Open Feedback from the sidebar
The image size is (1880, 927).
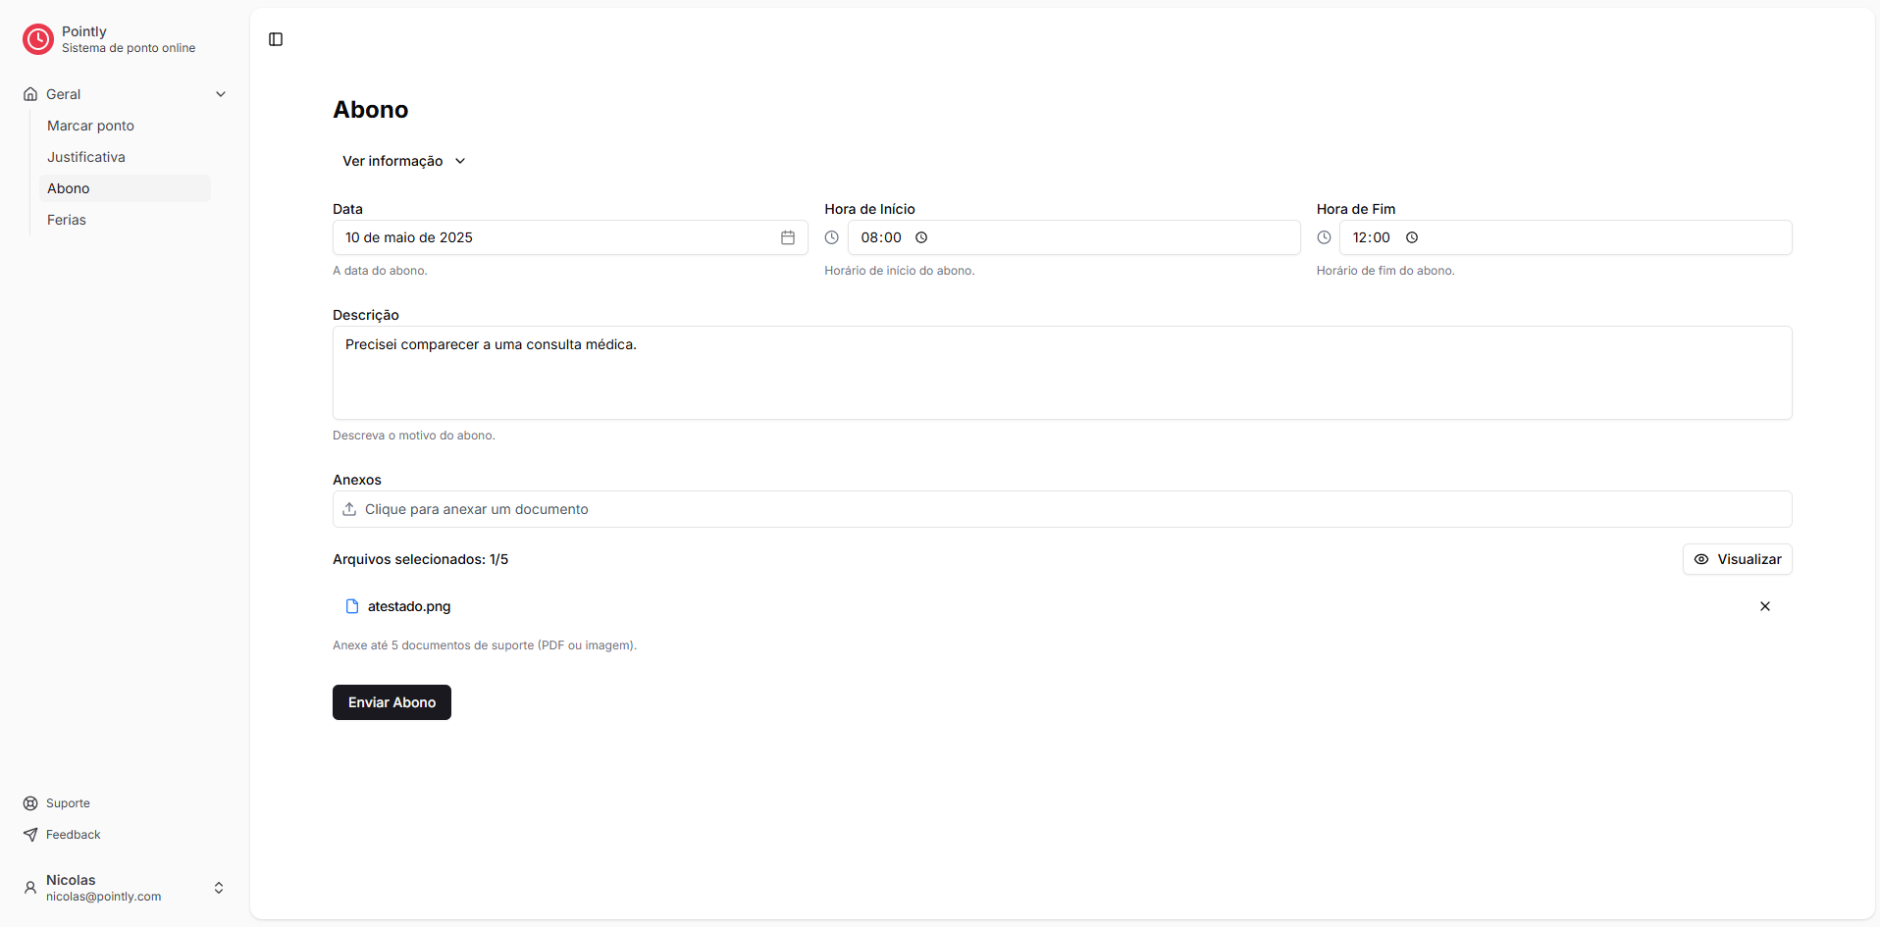click(x=73, y=835)
